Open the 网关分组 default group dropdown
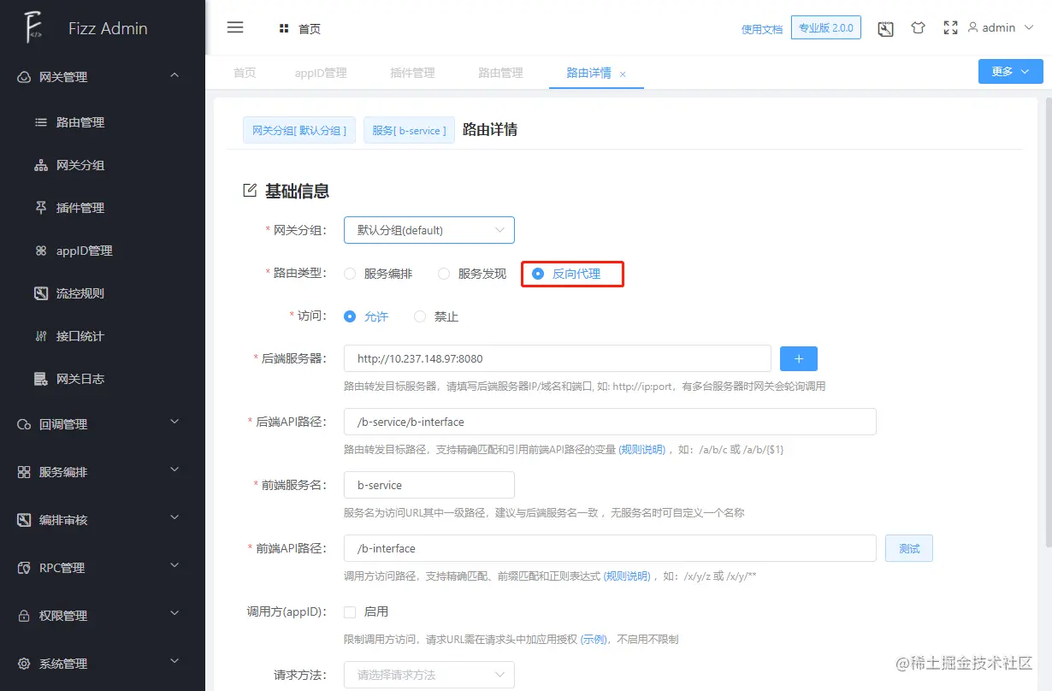1052x691 pixels. [x=428, y=229]
